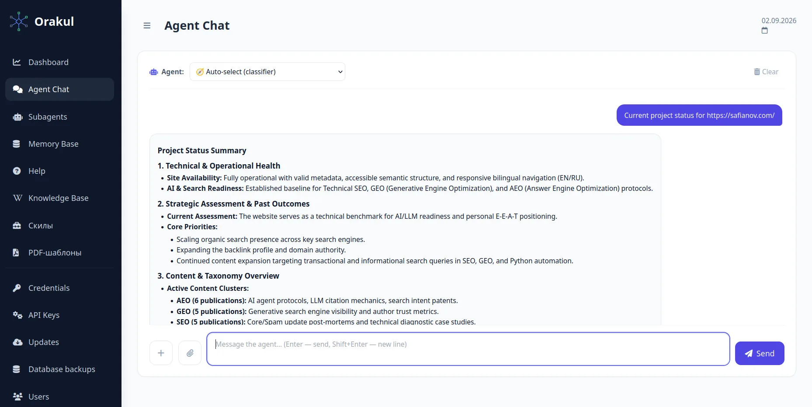Click 'Scaling organic search presence' bullet
812x407 pixels.
(x=271, y=240)
